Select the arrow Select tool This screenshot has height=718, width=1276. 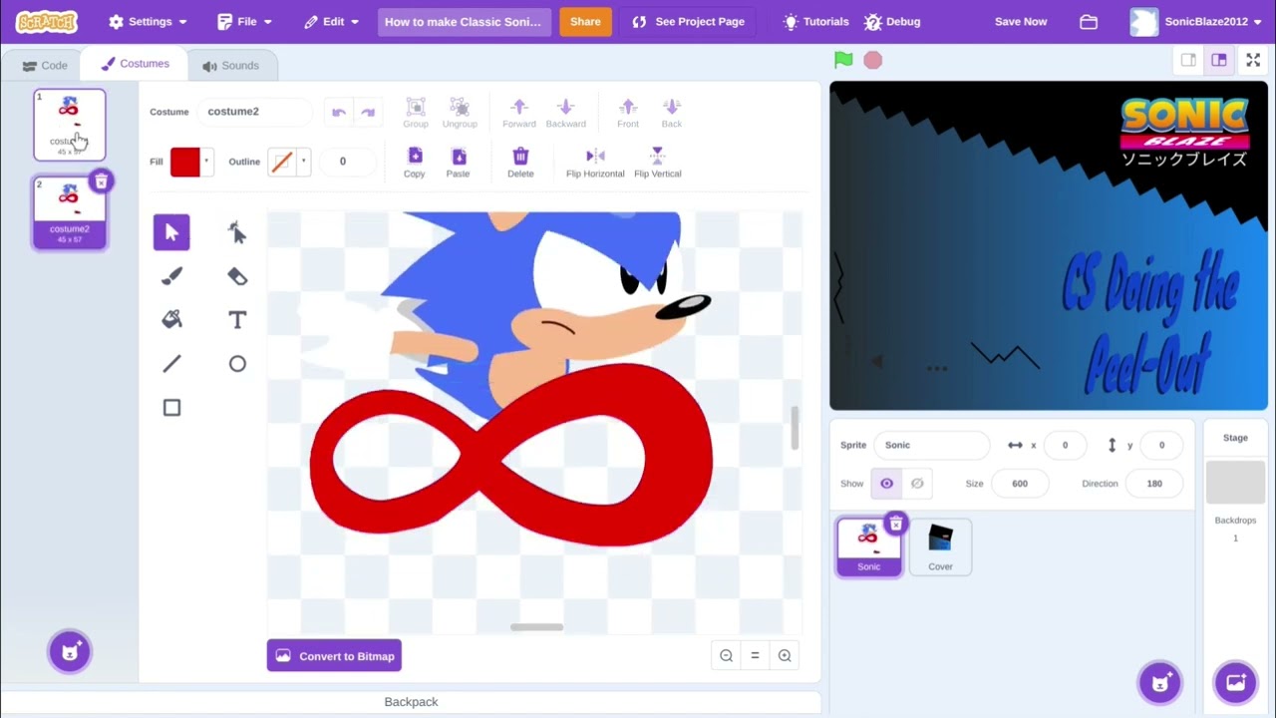click(x=171, y=232)
